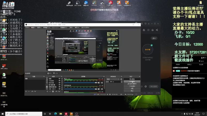Viewport: 207px width, 116px height.
Task: Pop out the controls dock panel
Action: tap(139, 76)
